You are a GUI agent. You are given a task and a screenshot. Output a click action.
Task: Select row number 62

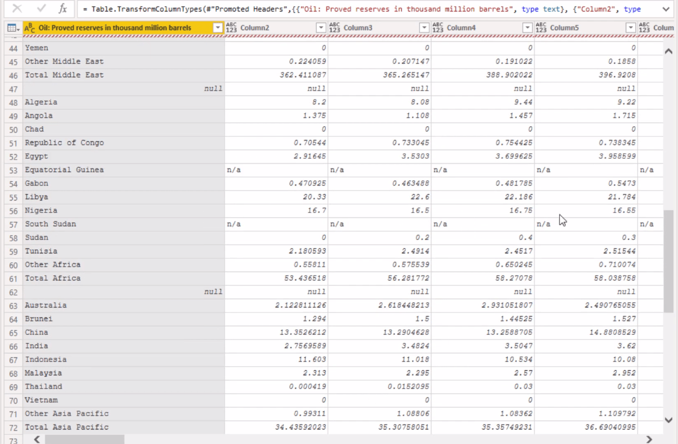pos(13,292)
